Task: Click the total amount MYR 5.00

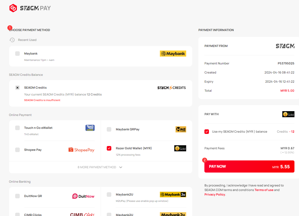Action: 287,91
